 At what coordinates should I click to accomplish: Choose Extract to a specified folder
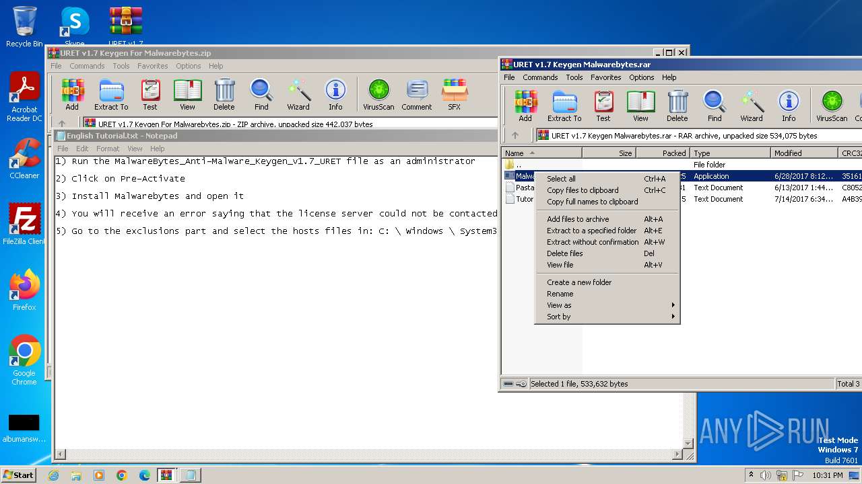coord(607,231)
